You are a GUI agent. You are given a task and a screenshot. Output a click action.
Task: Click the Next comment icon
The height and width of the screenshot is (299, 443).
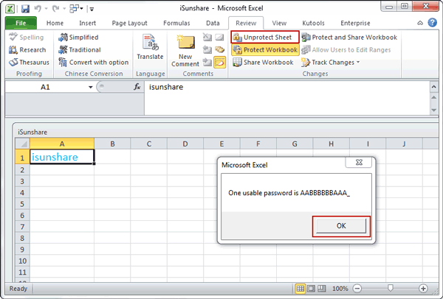[x=207, y=63]
